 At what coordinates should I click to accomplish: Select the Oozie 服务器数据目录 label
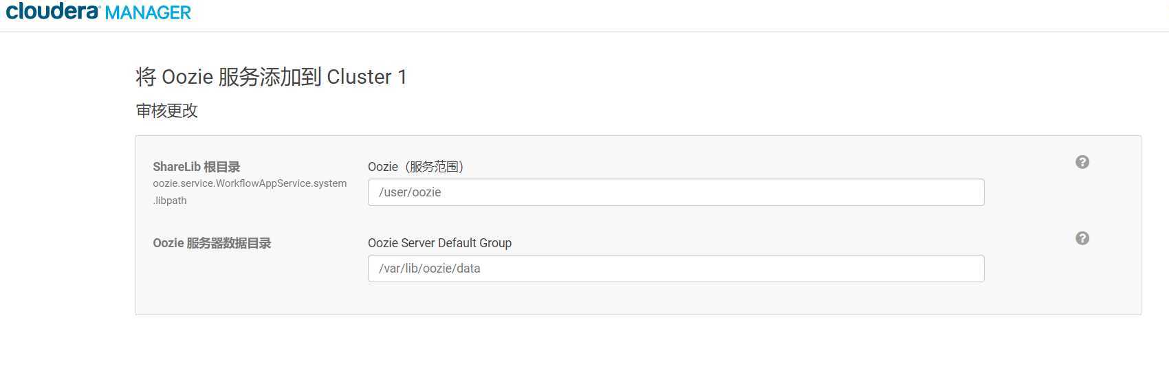tap(212, 243)
